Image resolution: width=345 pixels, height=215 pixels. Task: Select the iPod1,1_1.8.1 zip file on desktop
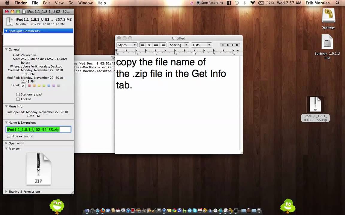tap(315, 105)
